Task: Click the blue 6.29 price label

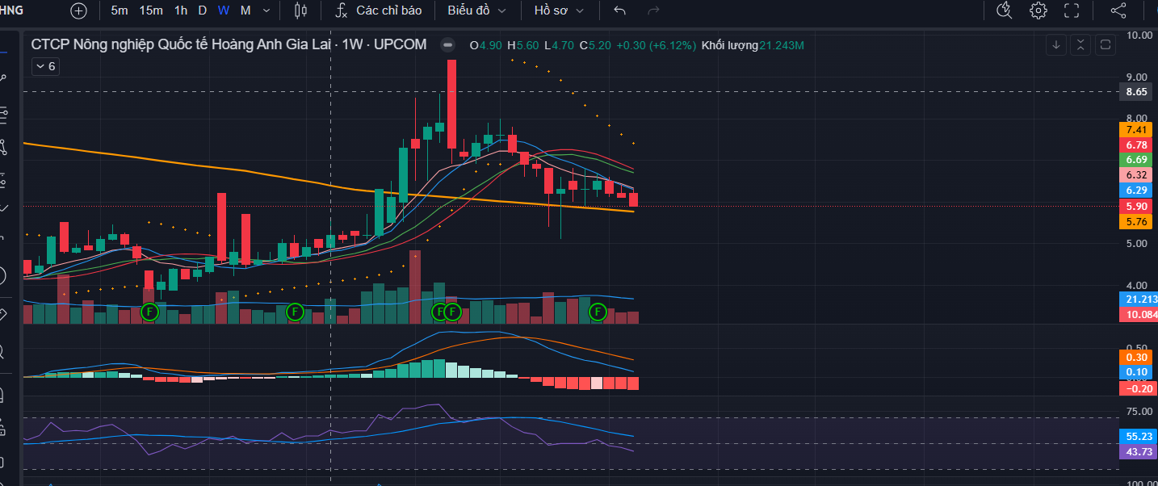Action: (1137, 191)
